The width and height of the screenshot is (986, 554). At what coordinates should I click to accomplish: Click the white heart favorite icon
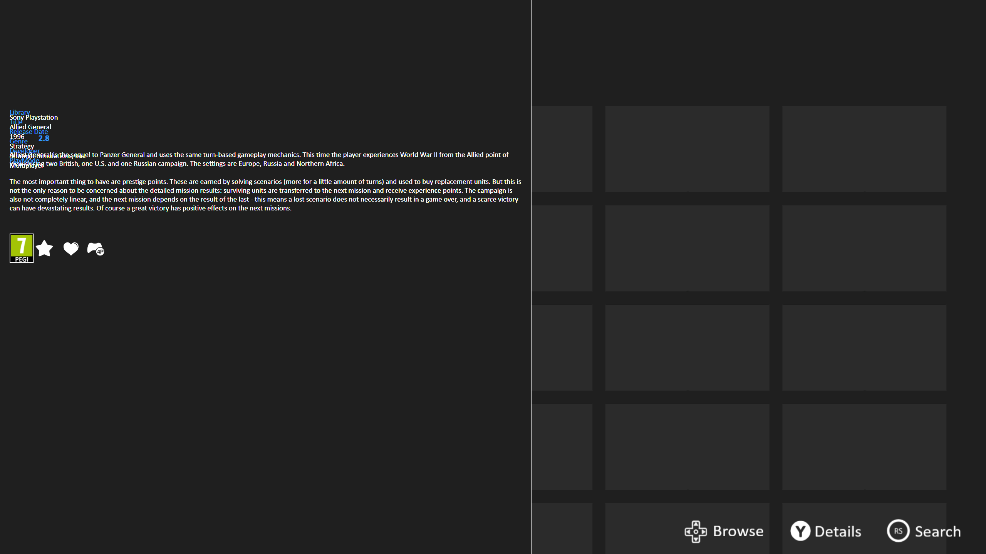pyautogui.click(x=71, y=249)
